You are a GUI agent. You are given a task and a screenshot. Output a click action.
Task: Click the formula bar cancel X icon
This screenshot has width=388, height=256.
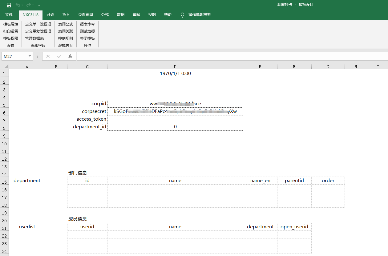click(x=48, y=56)
